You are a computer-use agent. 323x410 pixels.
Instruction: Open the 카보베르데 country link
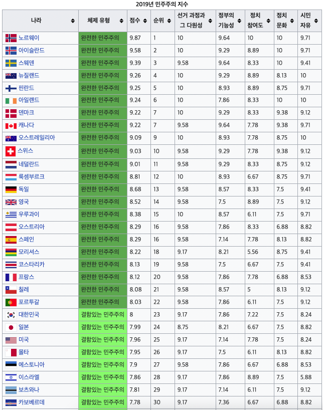pos(32,402)
